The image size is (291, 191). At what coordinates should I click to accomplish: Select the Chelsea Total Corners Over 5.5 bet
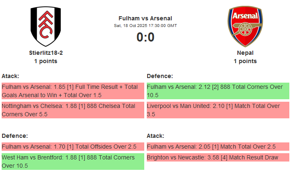[x=73, y=110]
